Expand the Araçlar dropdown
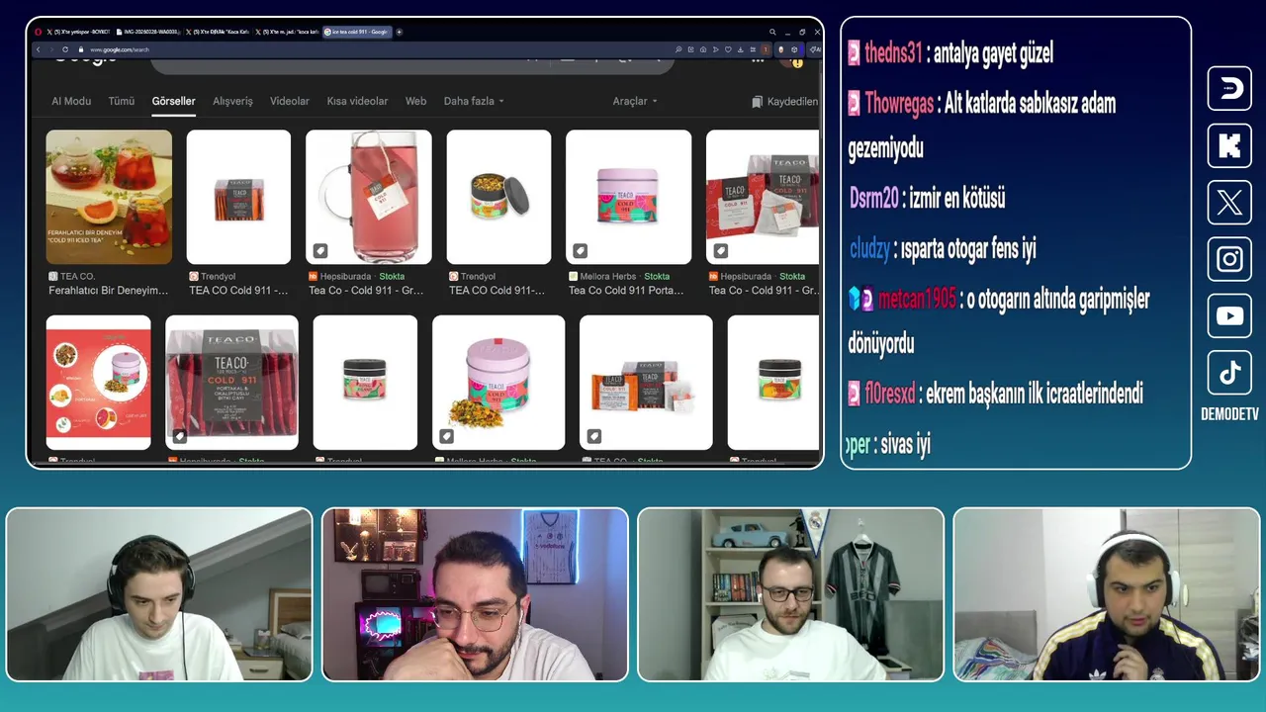The image size is (1266, 712). 635,101
